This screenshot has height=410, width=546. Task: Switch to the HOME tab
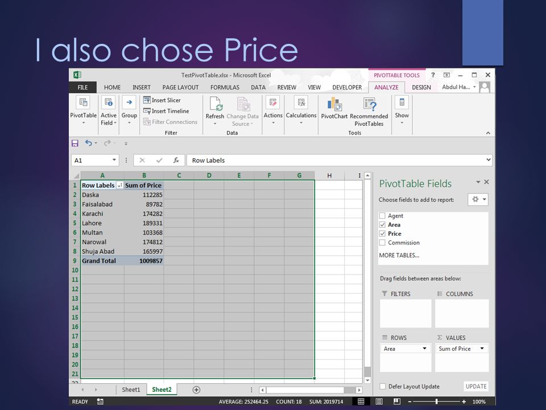(112, 88)
